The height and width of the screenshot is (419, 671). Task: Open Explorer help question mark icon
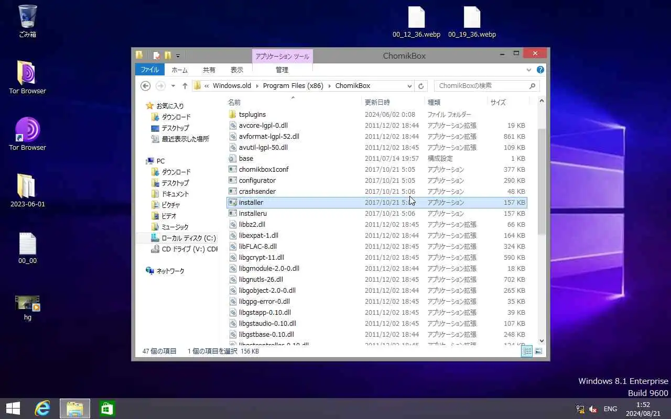point(540,70)
